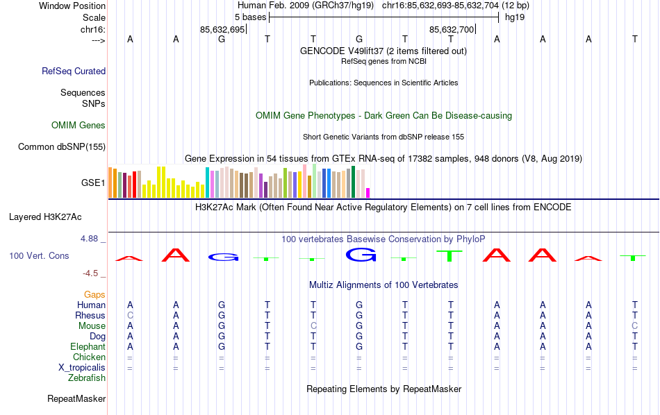The height and width of the screenshot is (415, 660).
Task: Click the -4.5 lower conservation scale value
Action: [90, 273]
